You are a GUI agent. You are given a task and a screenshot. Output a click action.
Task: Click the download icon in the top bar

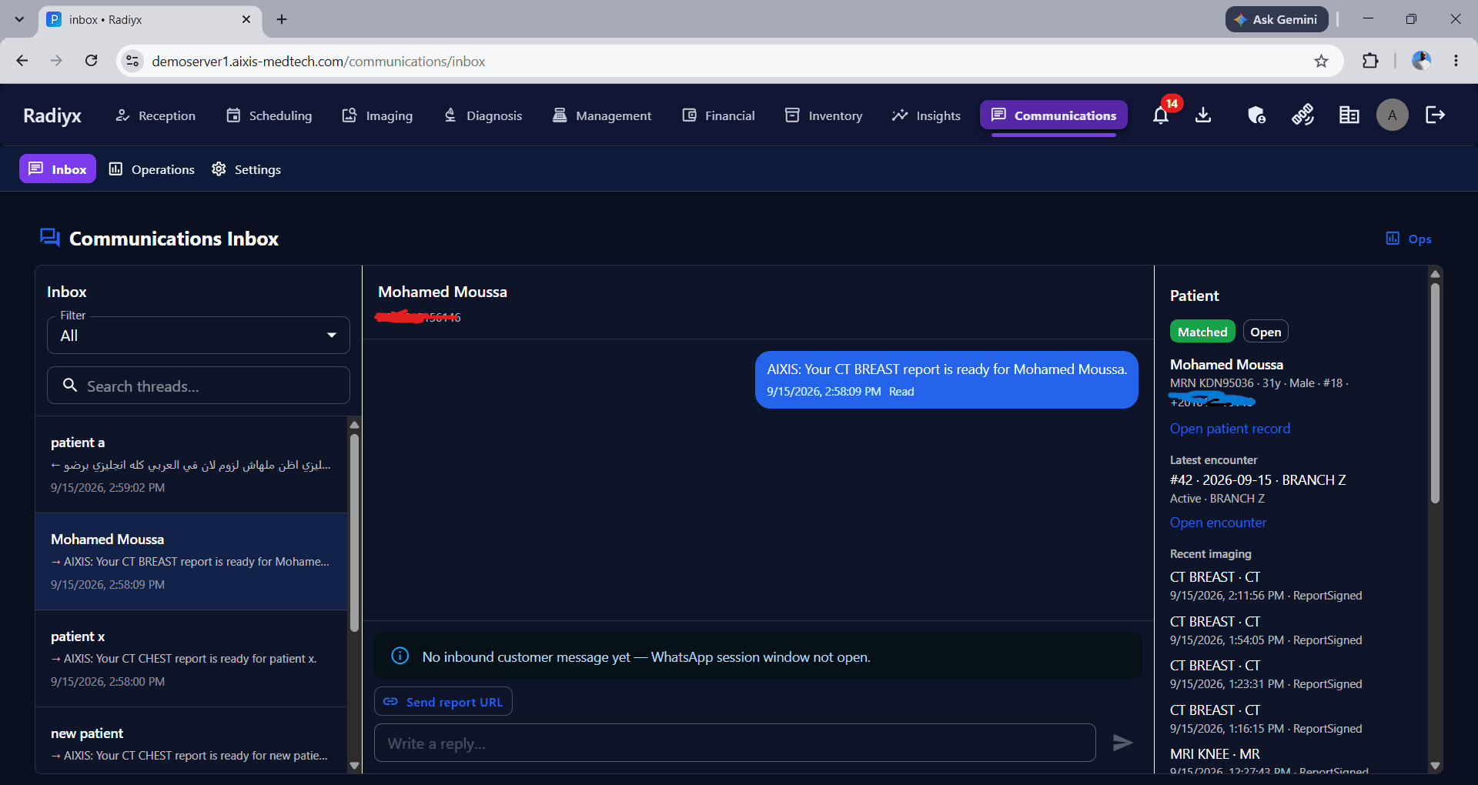point(1203,115)
